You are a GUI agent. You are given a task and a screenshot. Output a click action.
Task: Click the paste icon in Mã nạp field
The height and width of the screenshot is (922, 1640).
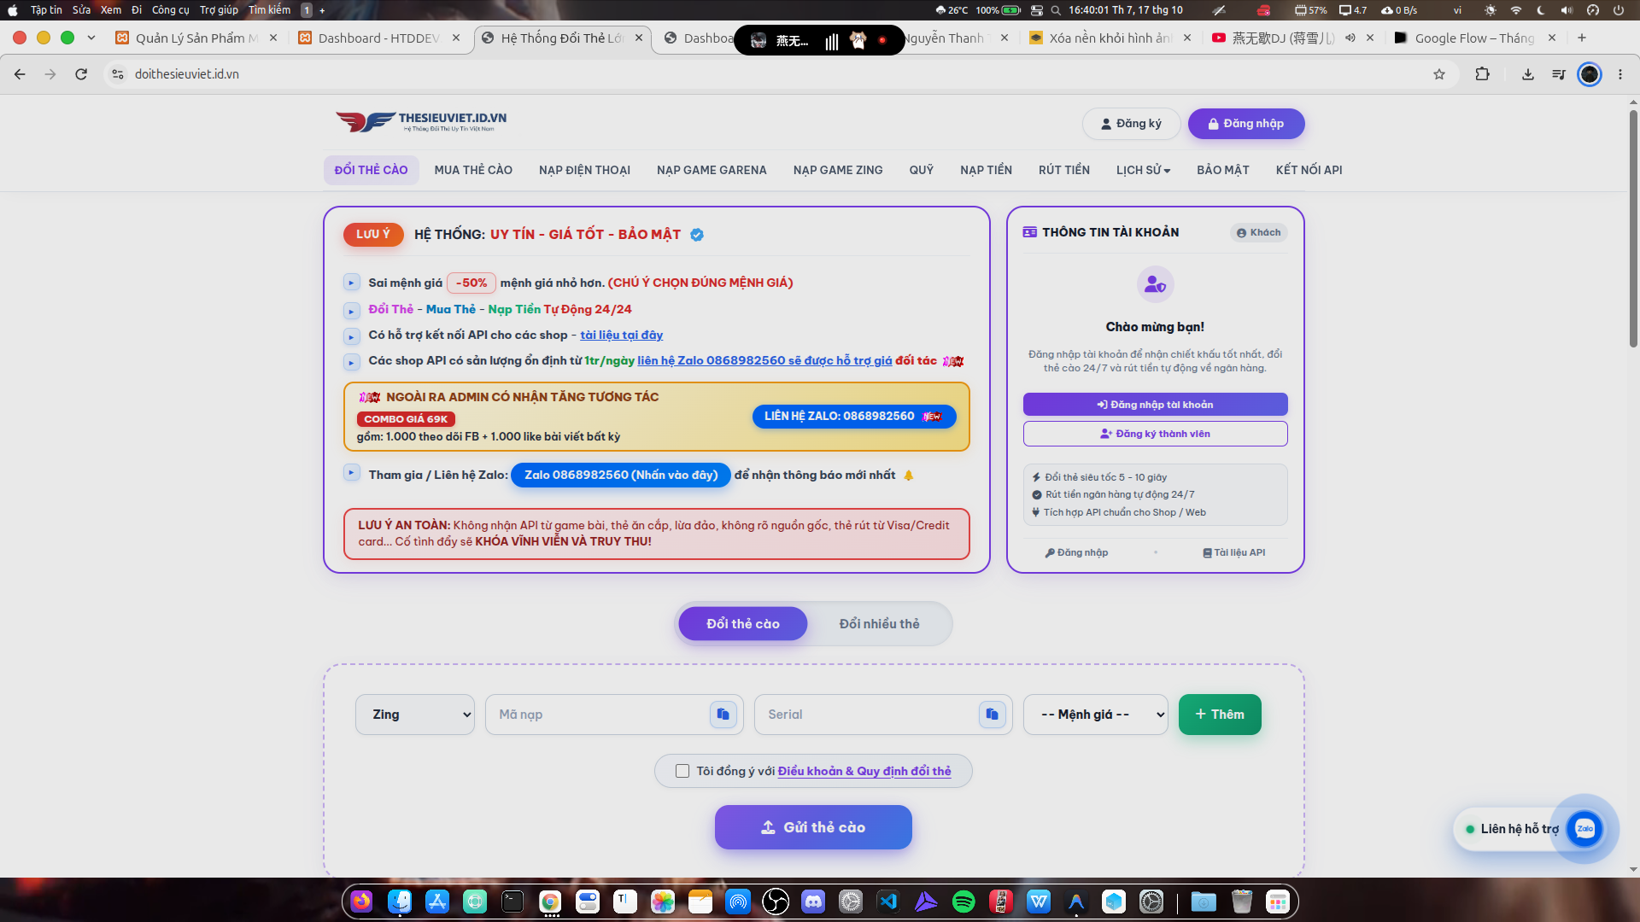[723, 715]
